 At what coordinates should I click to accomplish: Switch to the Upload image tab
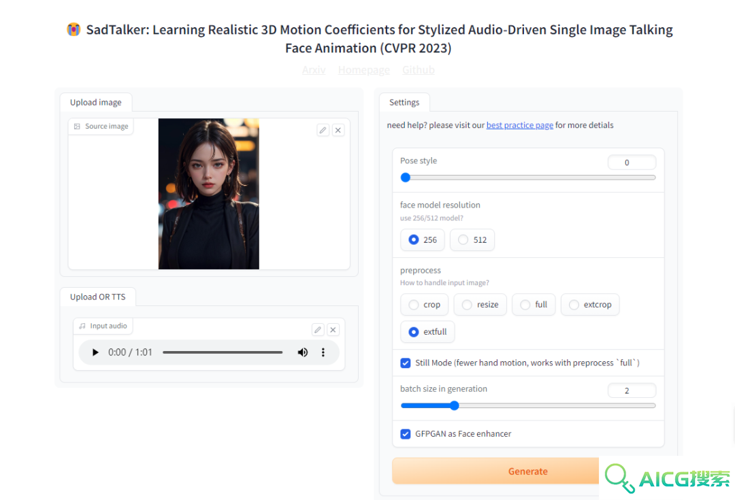tap(96, 102)
